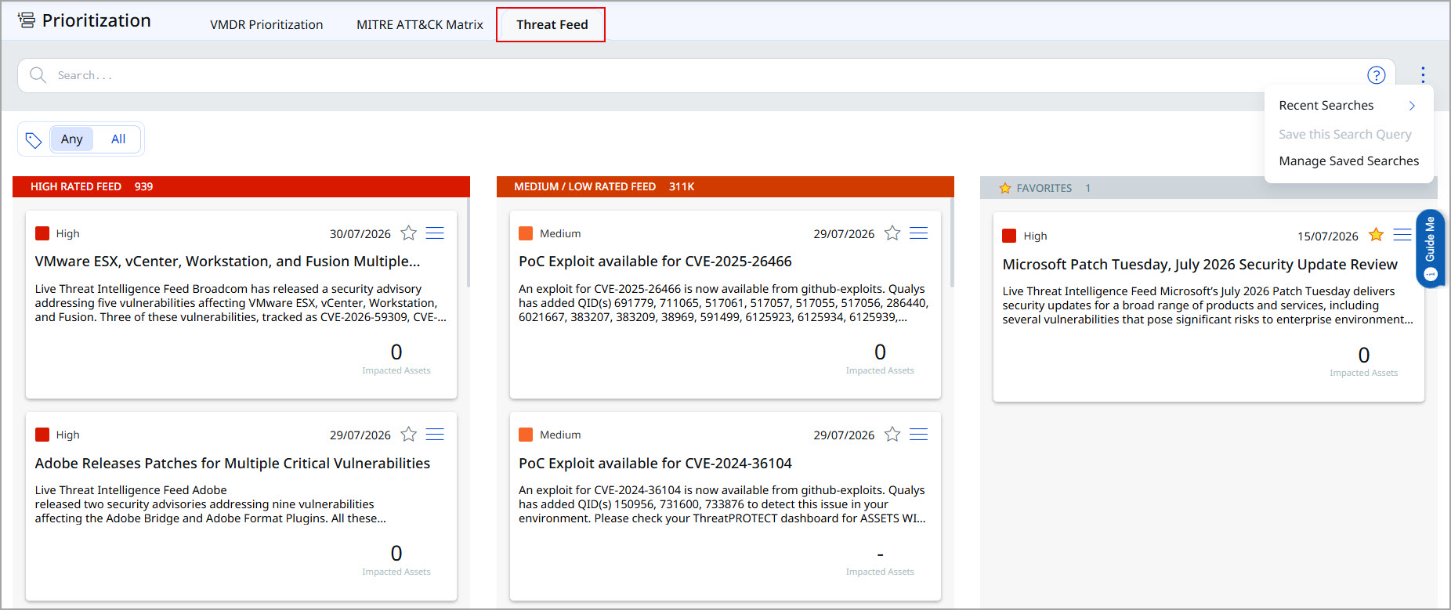Screen dimensions: 1451x610
Task: Click the help question mark icon
Action: click(1376, 75)
